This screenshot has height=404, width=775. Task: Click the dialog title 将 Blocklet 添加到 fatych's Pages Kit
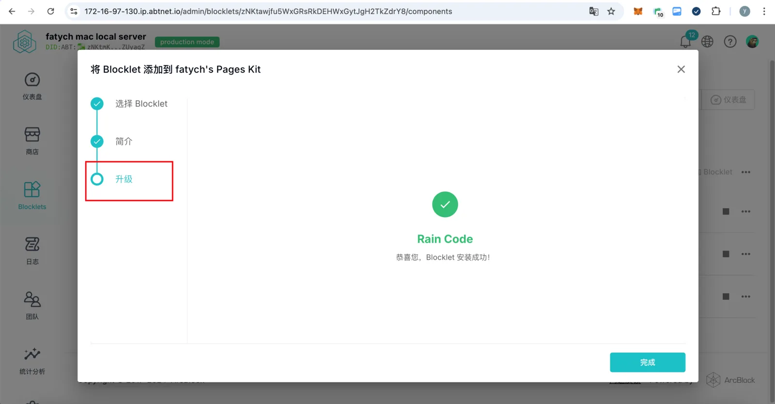175,69
